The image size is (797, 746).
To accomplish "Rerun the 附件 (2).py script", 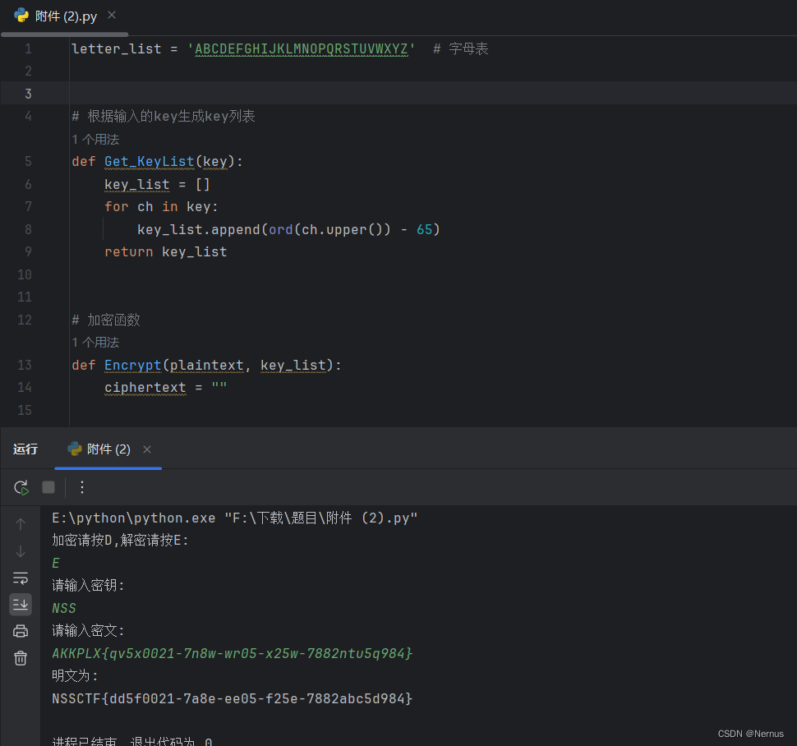I will (21, 487).
